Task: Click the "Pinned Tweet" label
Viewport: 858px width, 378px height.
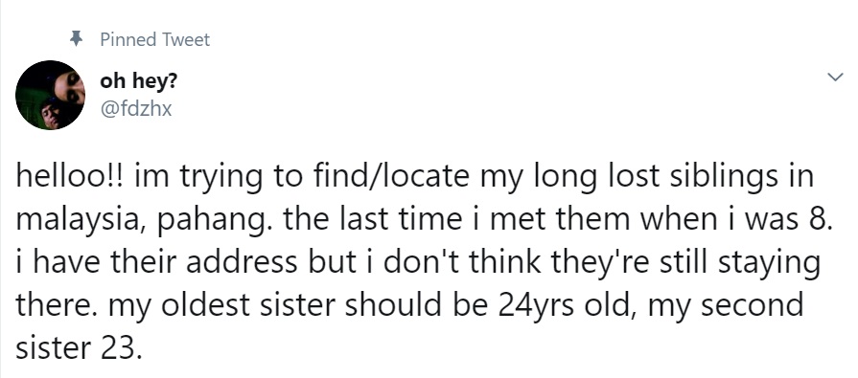Action: click(155, 39)
